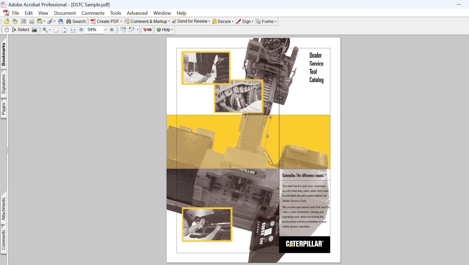Click the Search binoculars button
Screen dimensions: 469x265
(x=76, y=21)
